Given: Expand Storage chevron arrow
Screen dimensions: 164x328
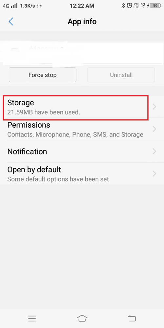Looking at the screenshot, I should pos(154,107).
